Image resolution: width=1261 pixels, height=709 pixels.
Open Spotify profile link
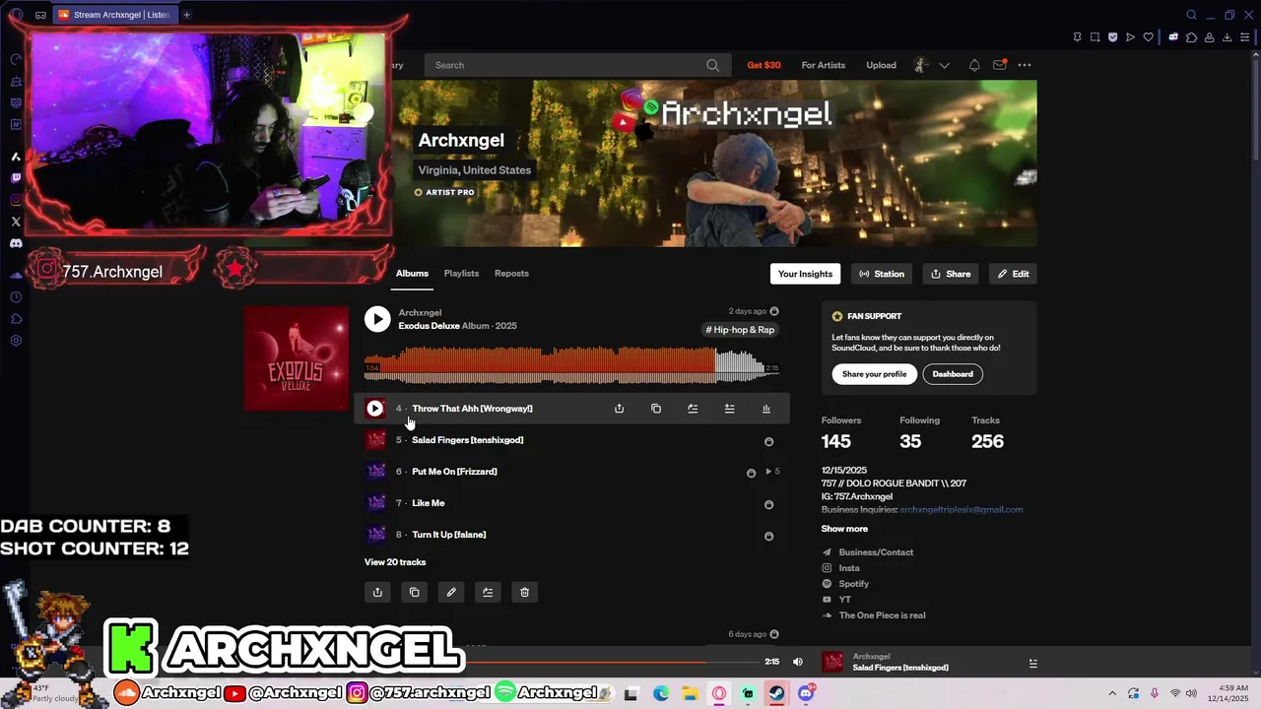pyautogui.click(x=853, y=584)
